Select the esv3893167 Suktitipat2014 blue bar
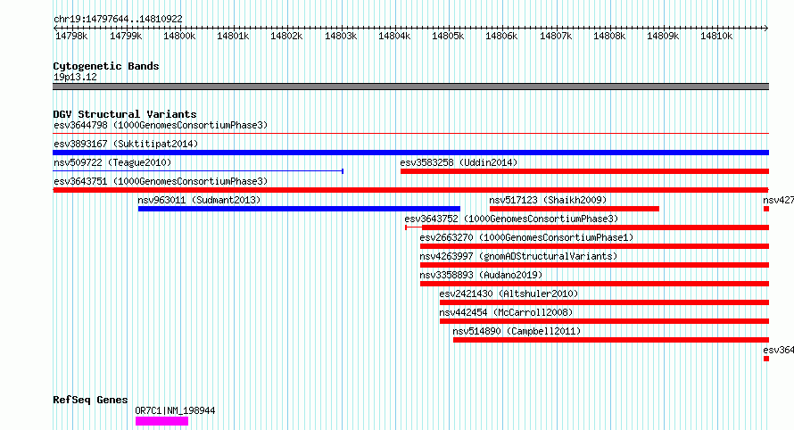794x430 pixels. [x=410, y=153]
